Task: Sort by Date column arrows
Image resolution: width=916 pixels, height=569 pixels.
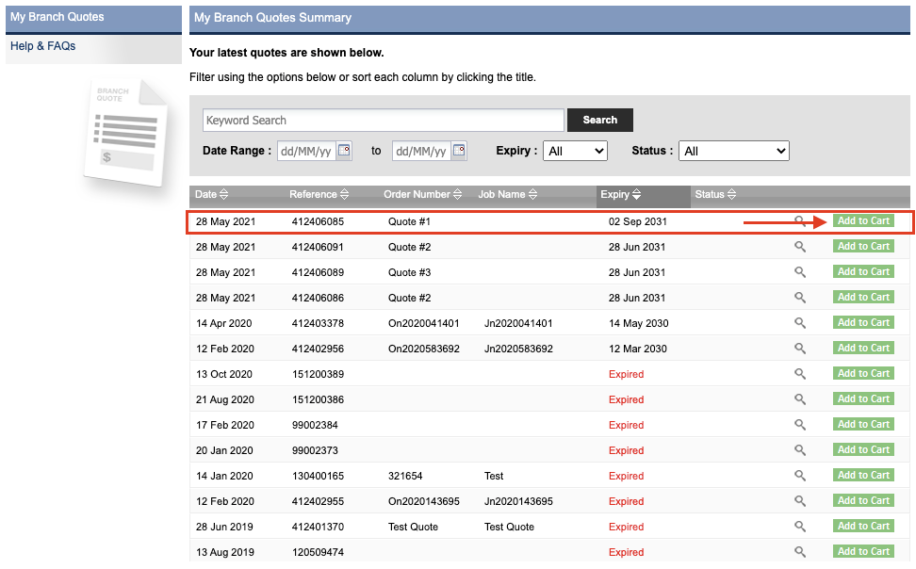Action: [x=223, y=195]
